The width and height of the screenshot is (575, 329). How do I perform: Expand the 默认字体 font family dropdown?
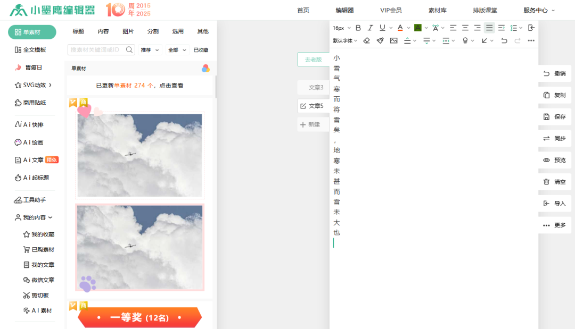(x=345, y=40)
